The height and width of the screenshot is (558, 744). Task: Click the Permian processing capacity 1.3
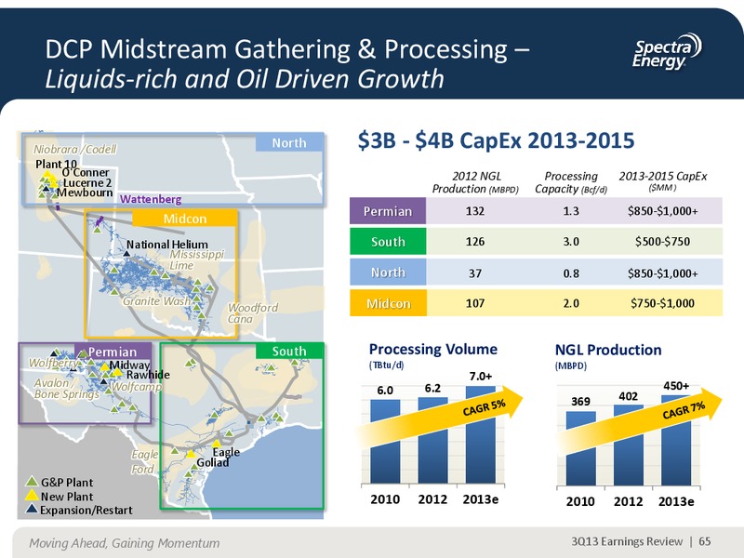571,211
